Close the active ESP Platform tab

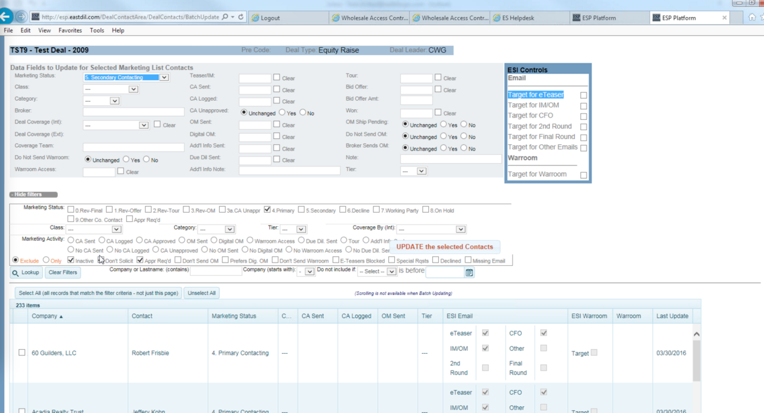pyautogui.click(x=724, y=18)
